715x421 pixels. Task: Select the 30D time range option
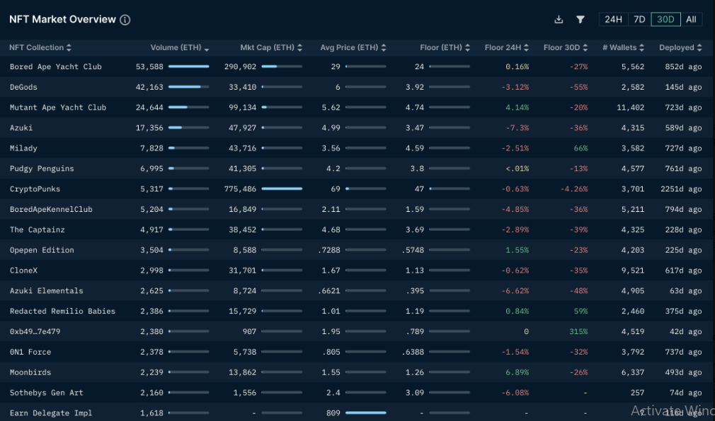[x=665, y=19]
